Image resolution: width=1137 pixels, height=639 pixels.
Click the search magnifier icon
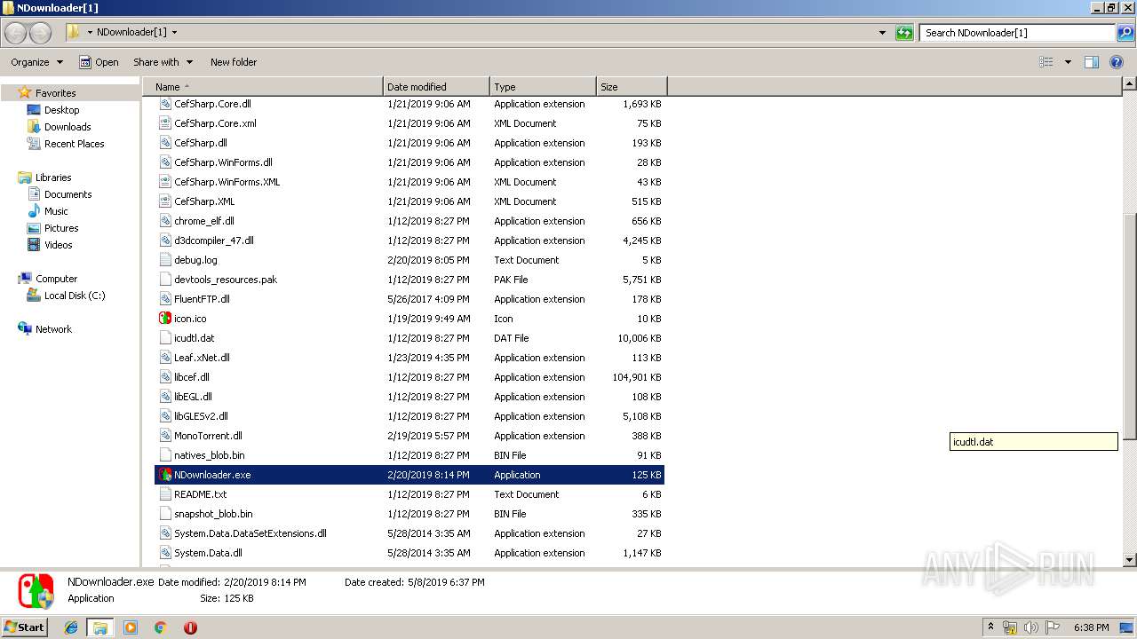click(x=1125, y=33)
